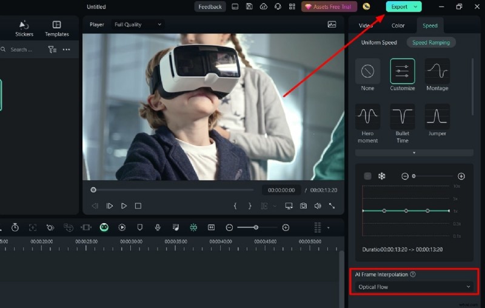
Task: Open the three-dot more options menu
Action: click(66, 50)
